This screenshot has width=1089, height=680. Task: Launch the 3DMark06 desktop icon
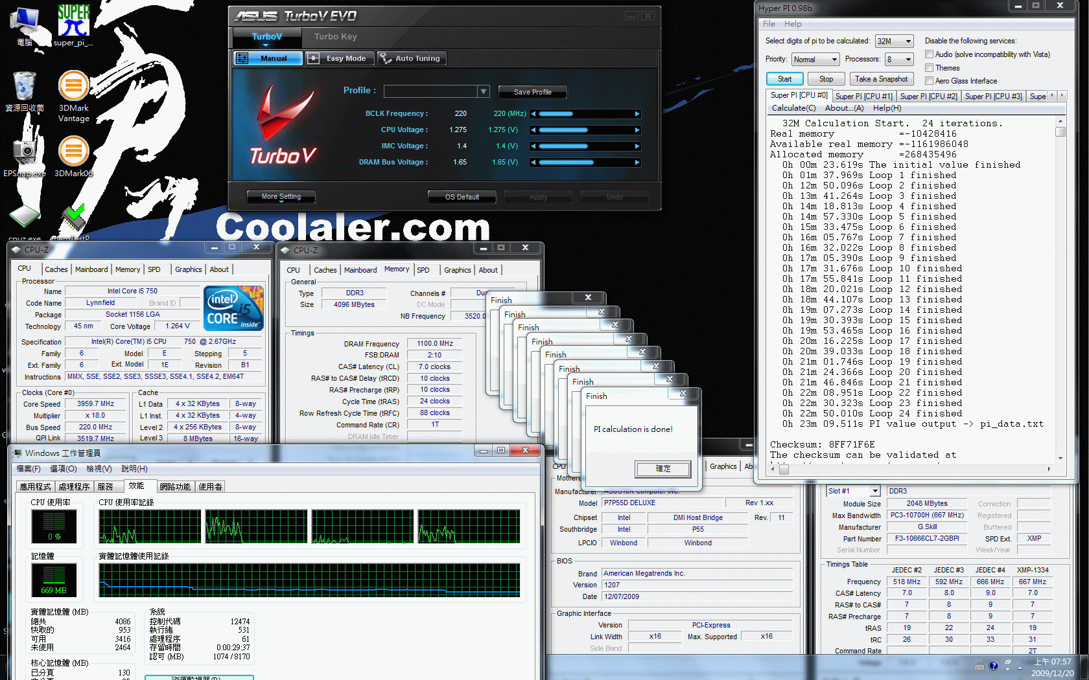click(x=73, y=157)
